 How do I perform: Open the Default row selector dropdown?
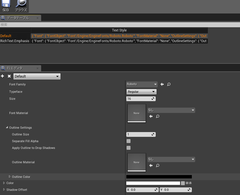pyautogui.click(x=37, y=76)
